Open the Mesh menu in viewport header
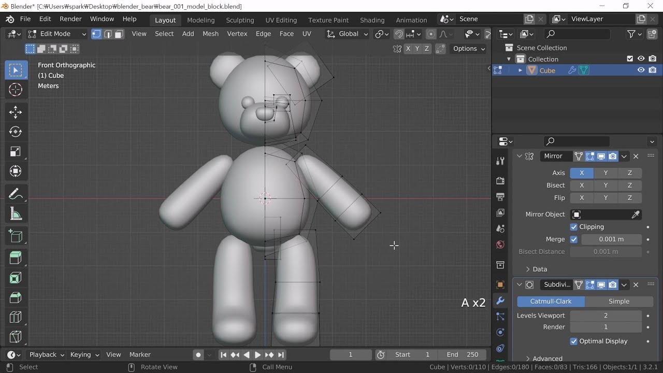 click(x=210, y=34)
